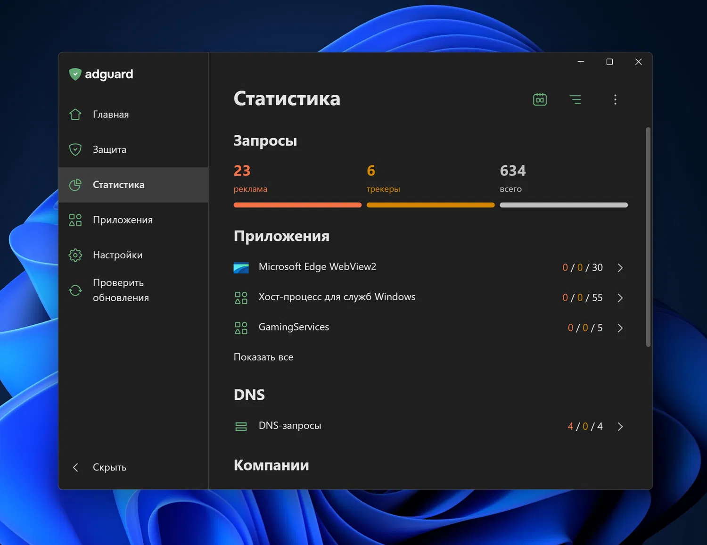This screenshot has height=545, width=707.
Task: Click the Хост-процесс для служб Windows label
Action: 337,297
